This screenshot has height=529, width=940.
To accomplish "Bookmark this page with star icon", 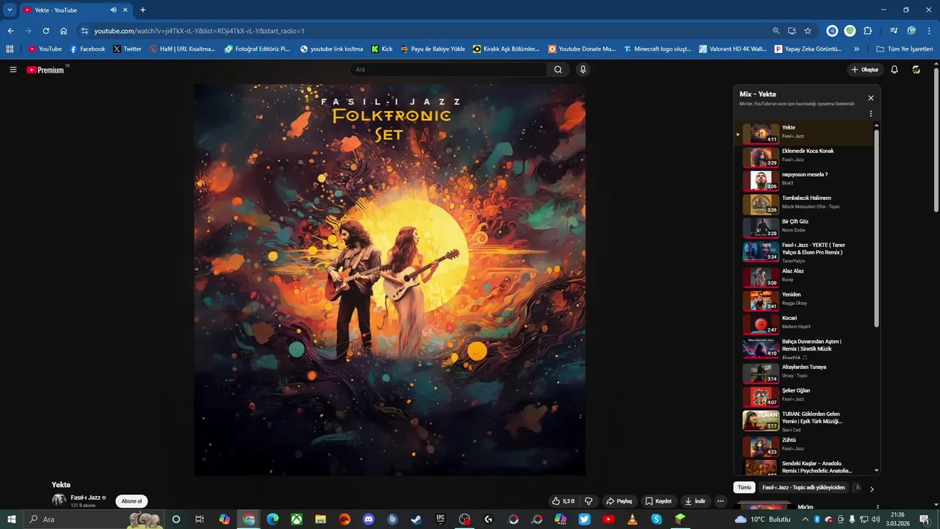I will point(808,31).
